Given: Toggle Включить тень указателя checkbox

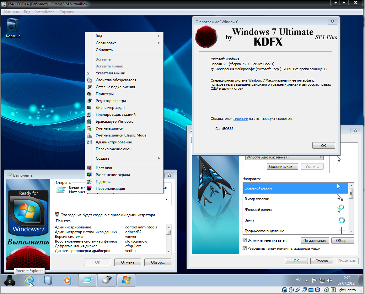Looking at the screenshot, I should 245,240.
